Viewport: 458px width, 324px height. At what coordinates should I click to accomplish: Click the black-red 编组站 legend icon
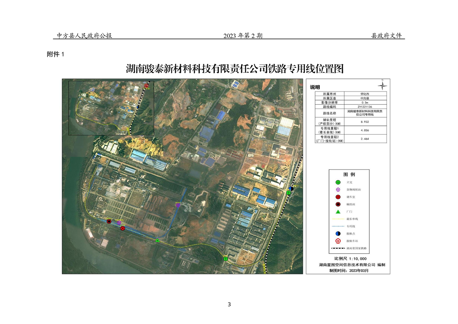click(x=338, y=204)
